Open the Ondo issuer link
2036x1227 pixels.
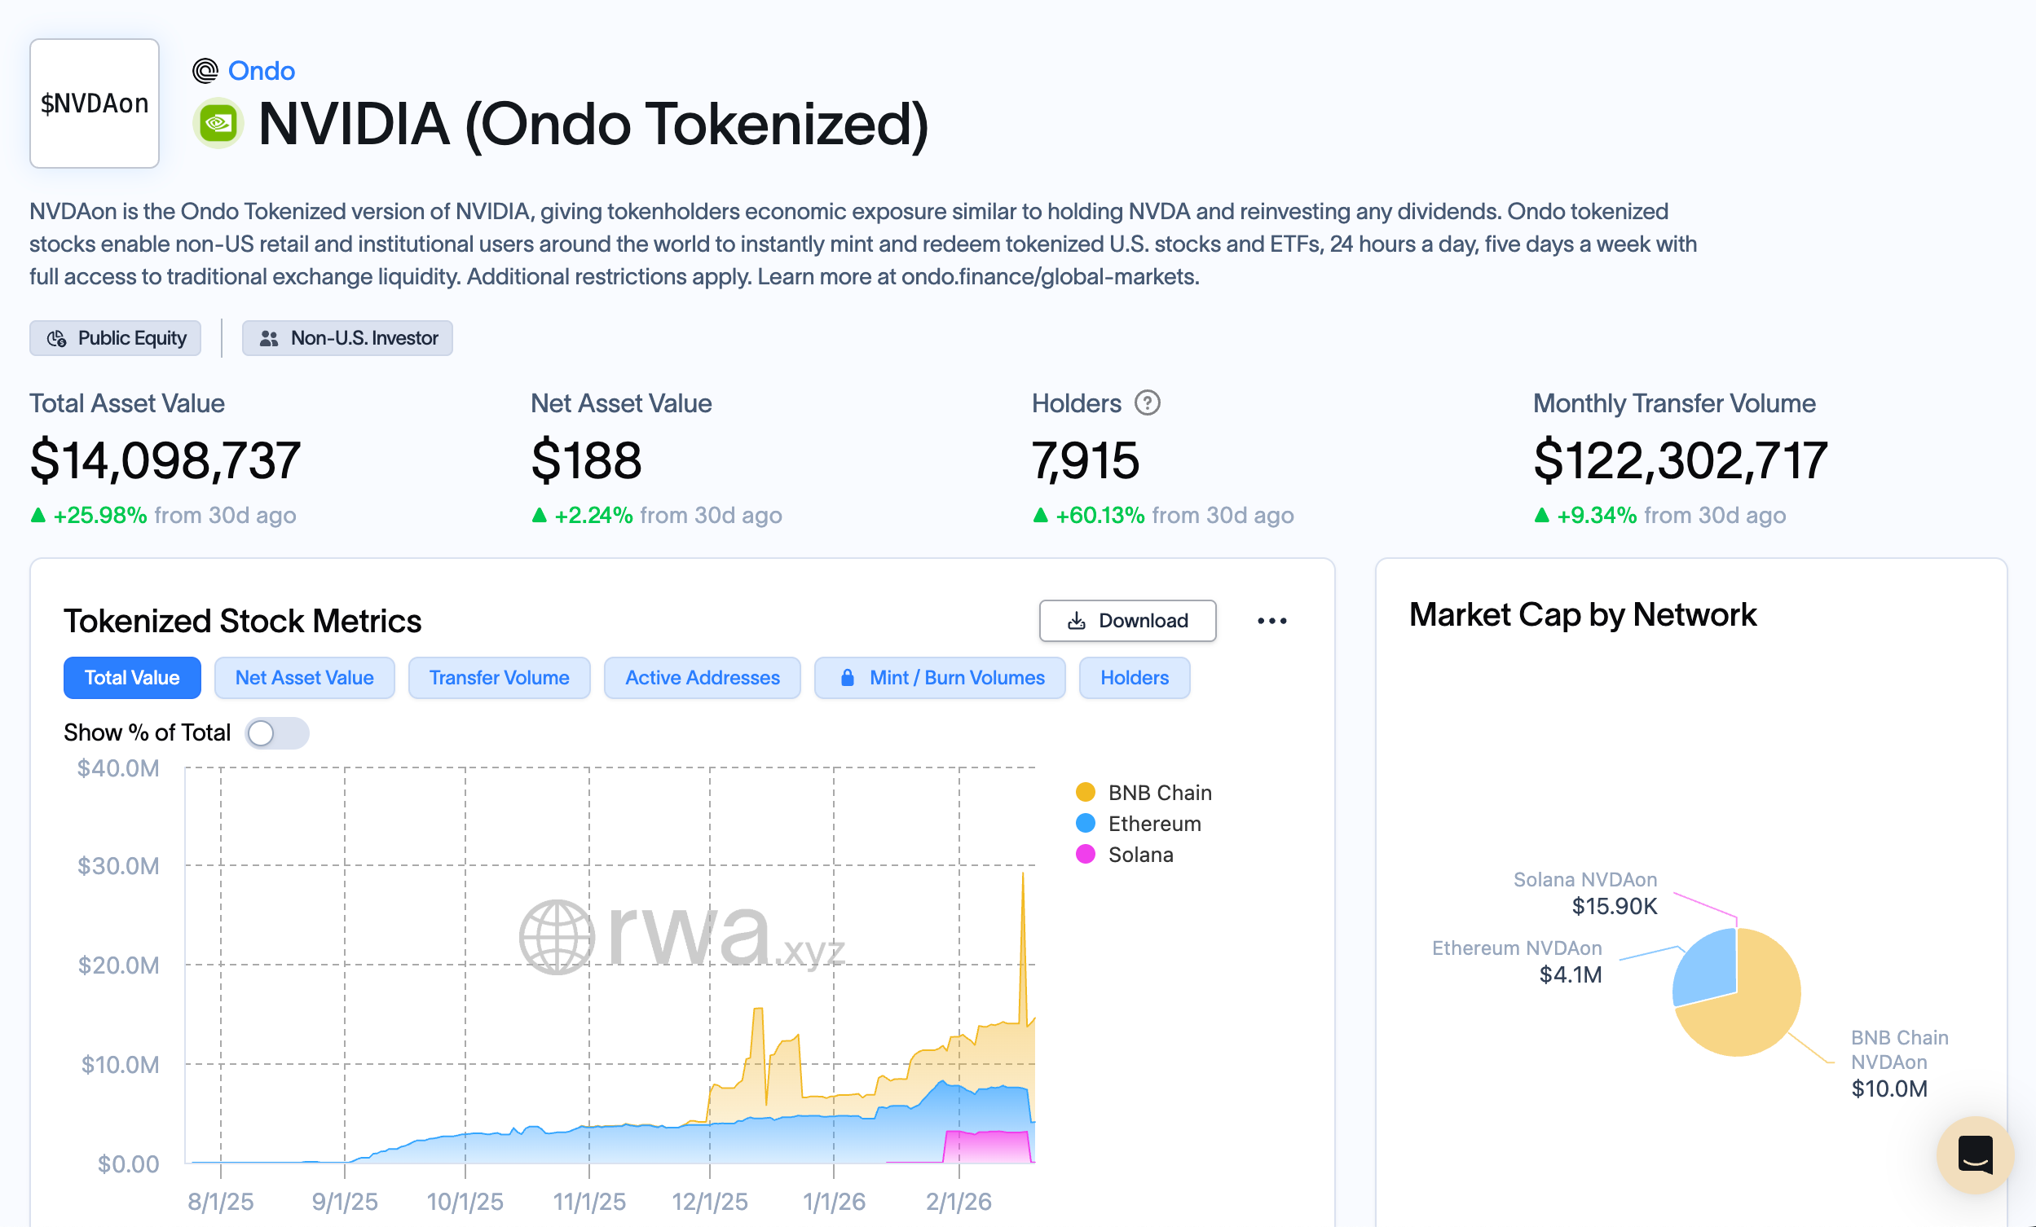pyautogui.click(x=261, y=71)
